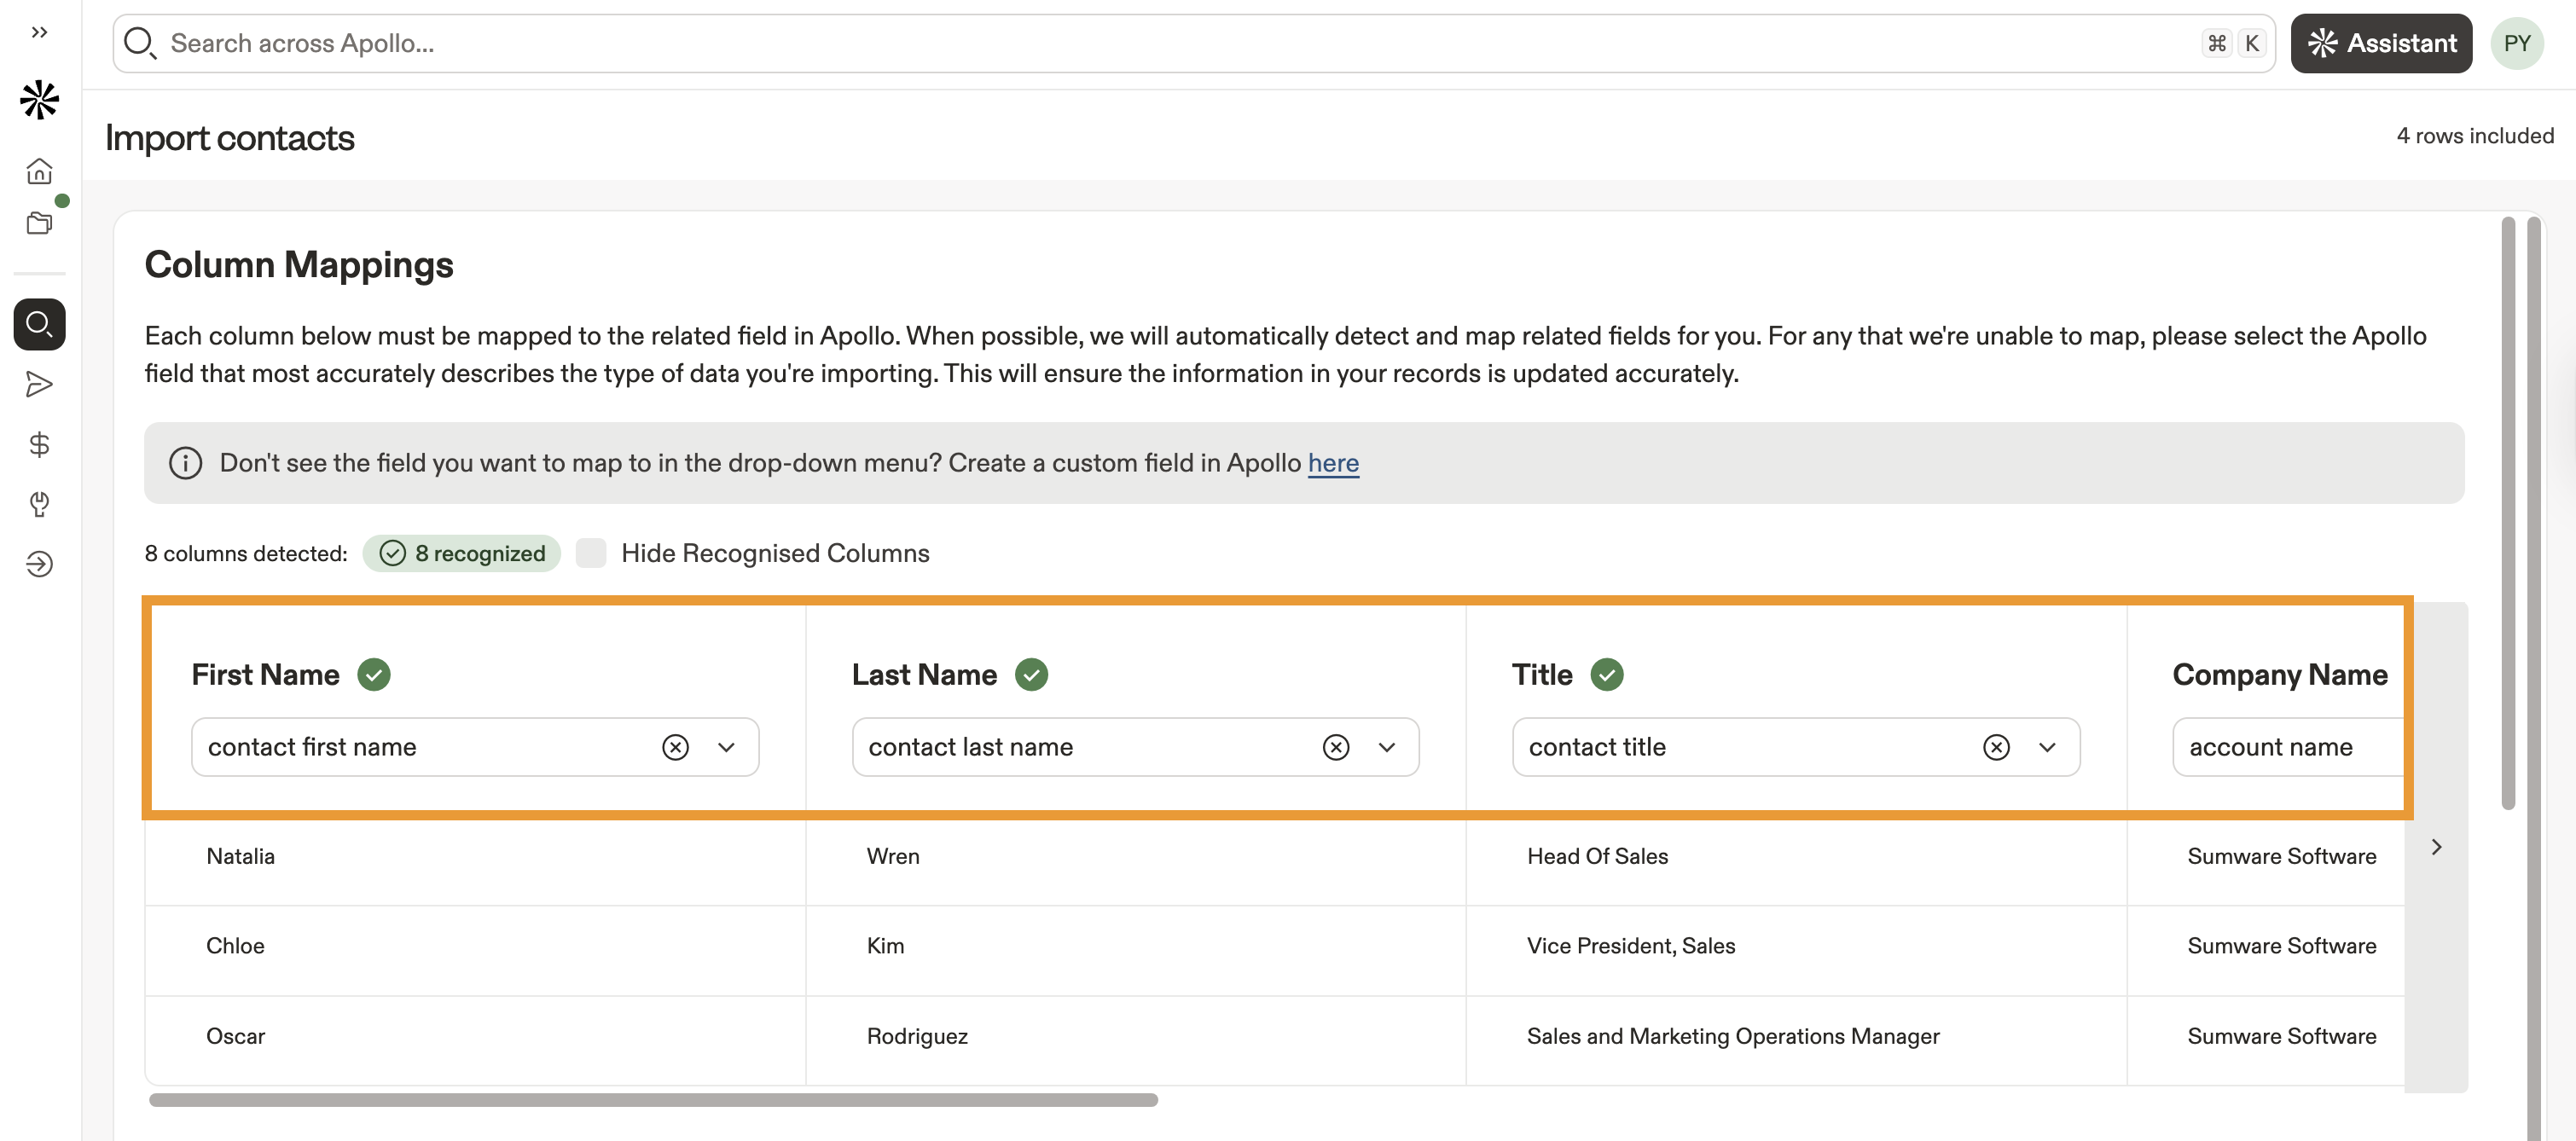Screen dimensions: 2576x1141
Task: Clear the contact last name mapping
Action: tap(1335, 747)
